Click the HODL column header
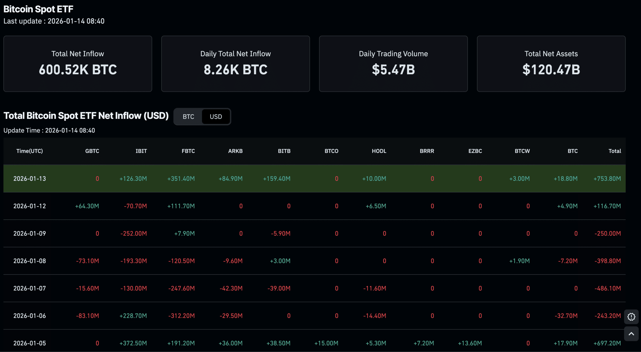The height and width of the screenshot is (352, 641). click(379, 151)
